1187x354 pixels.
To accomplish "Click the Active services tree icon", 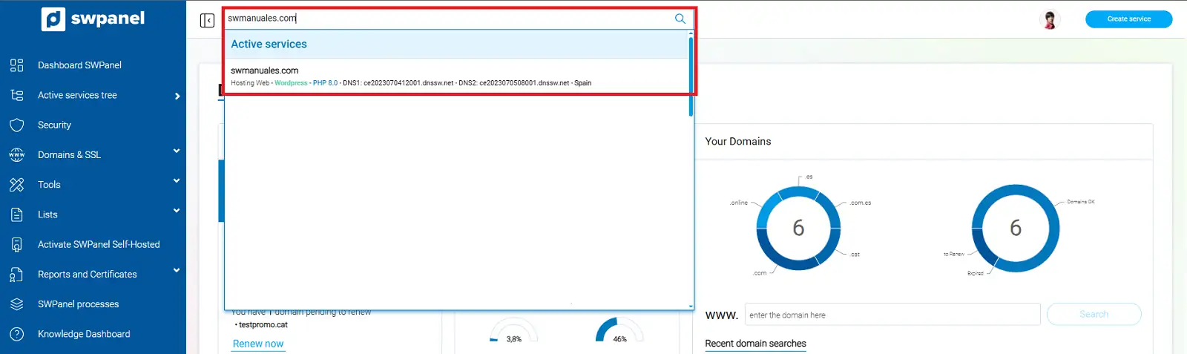I will (17, 95).
